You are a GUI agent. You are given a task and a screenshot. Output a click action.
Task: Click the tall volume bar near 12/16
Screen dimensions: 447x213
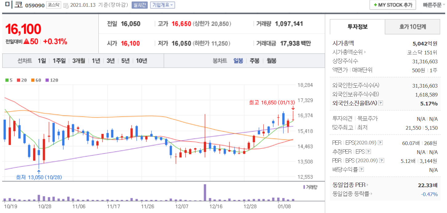[205, 192]
